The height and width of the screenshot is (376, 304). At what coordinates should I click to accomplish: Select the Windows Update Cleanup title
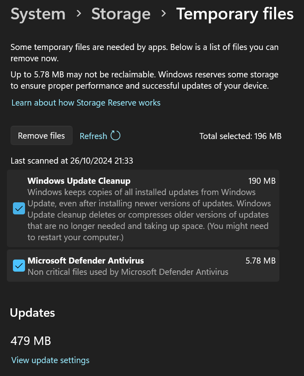coord(79,181)
